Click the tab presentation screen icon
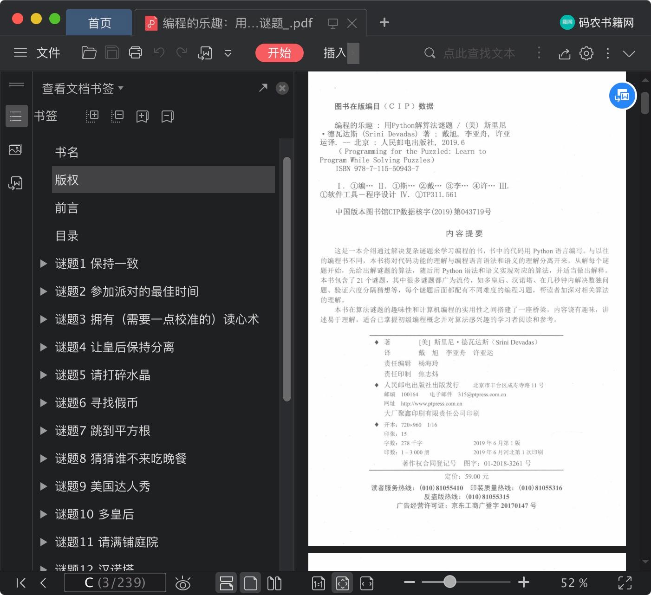Viewport: 651px width, 595px height. (x=333, y=23)
